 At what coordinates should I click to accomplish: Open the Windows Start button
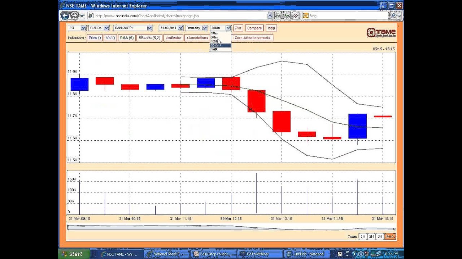[x=74, y=254]
